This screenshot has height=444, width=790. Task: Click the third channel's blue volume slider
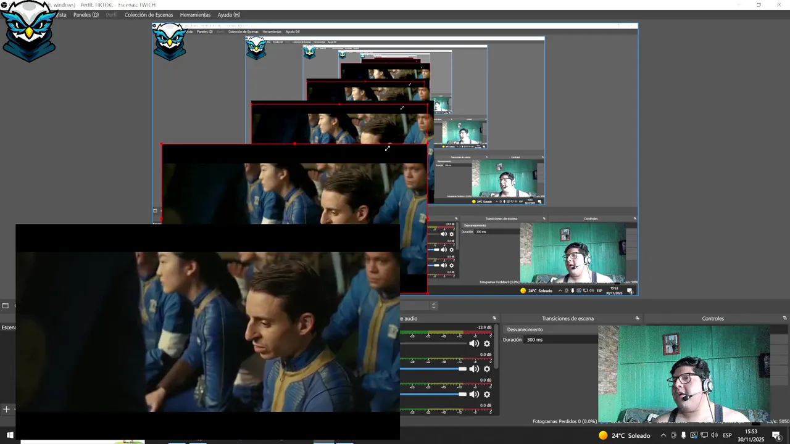coord(433,394)
